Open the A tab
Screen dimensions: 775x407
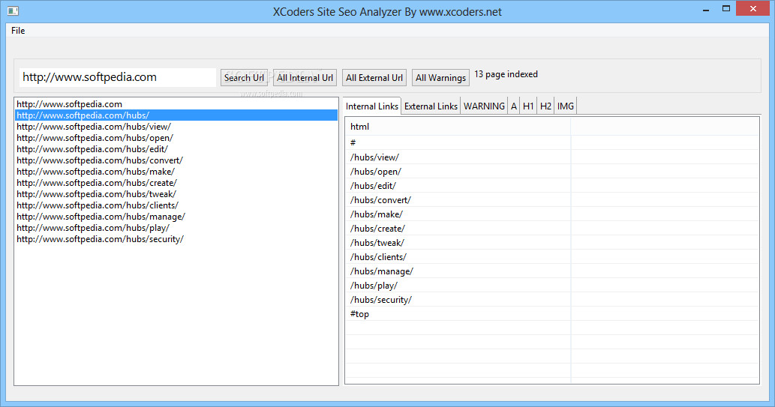pyautogui.click(x=513, y=106)
